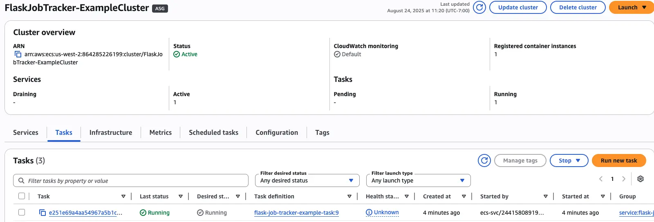Click the cluster refresh icon near Update cluster
Screen dimensions: 654x222
[479, 7]
